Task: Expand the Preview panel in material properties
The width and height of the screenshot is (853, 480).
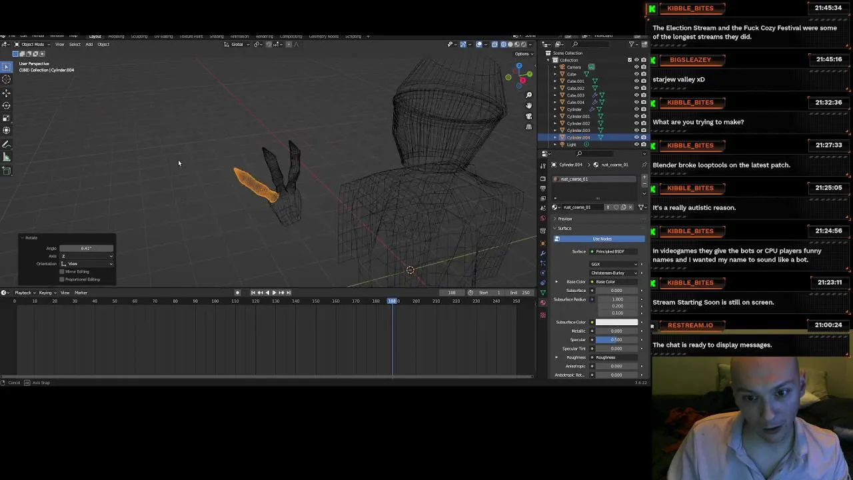Action: [x=564, y=219]
